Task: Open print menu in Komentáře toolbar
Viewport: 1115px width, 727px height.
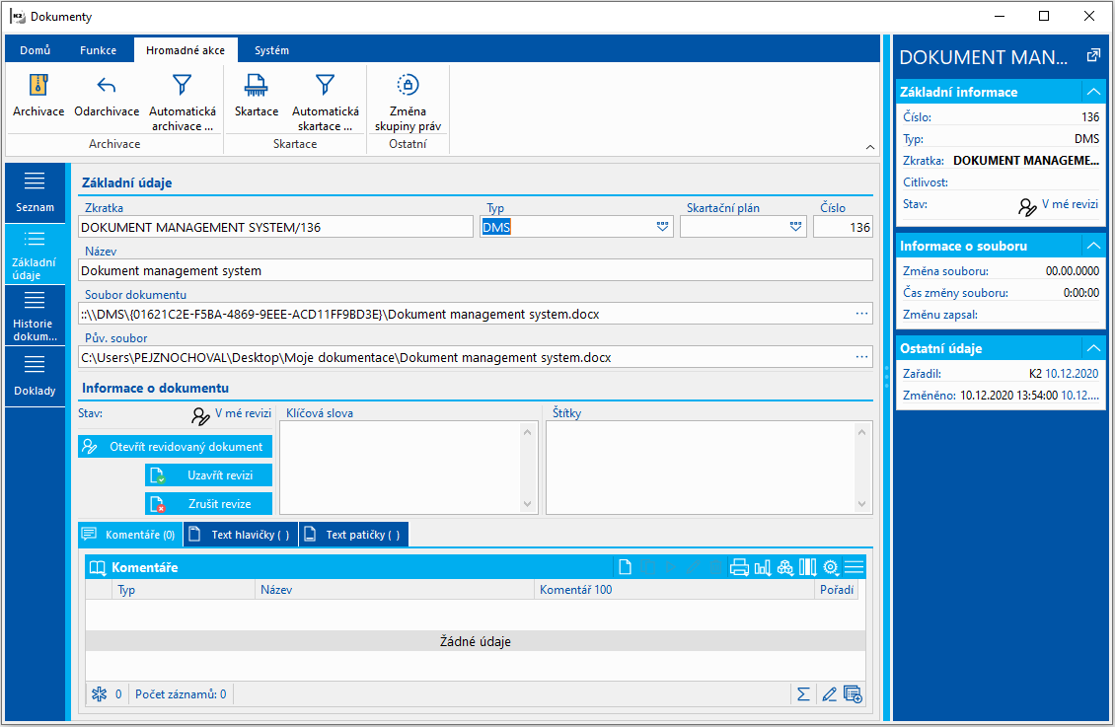Action: click(x=739, y=567)
